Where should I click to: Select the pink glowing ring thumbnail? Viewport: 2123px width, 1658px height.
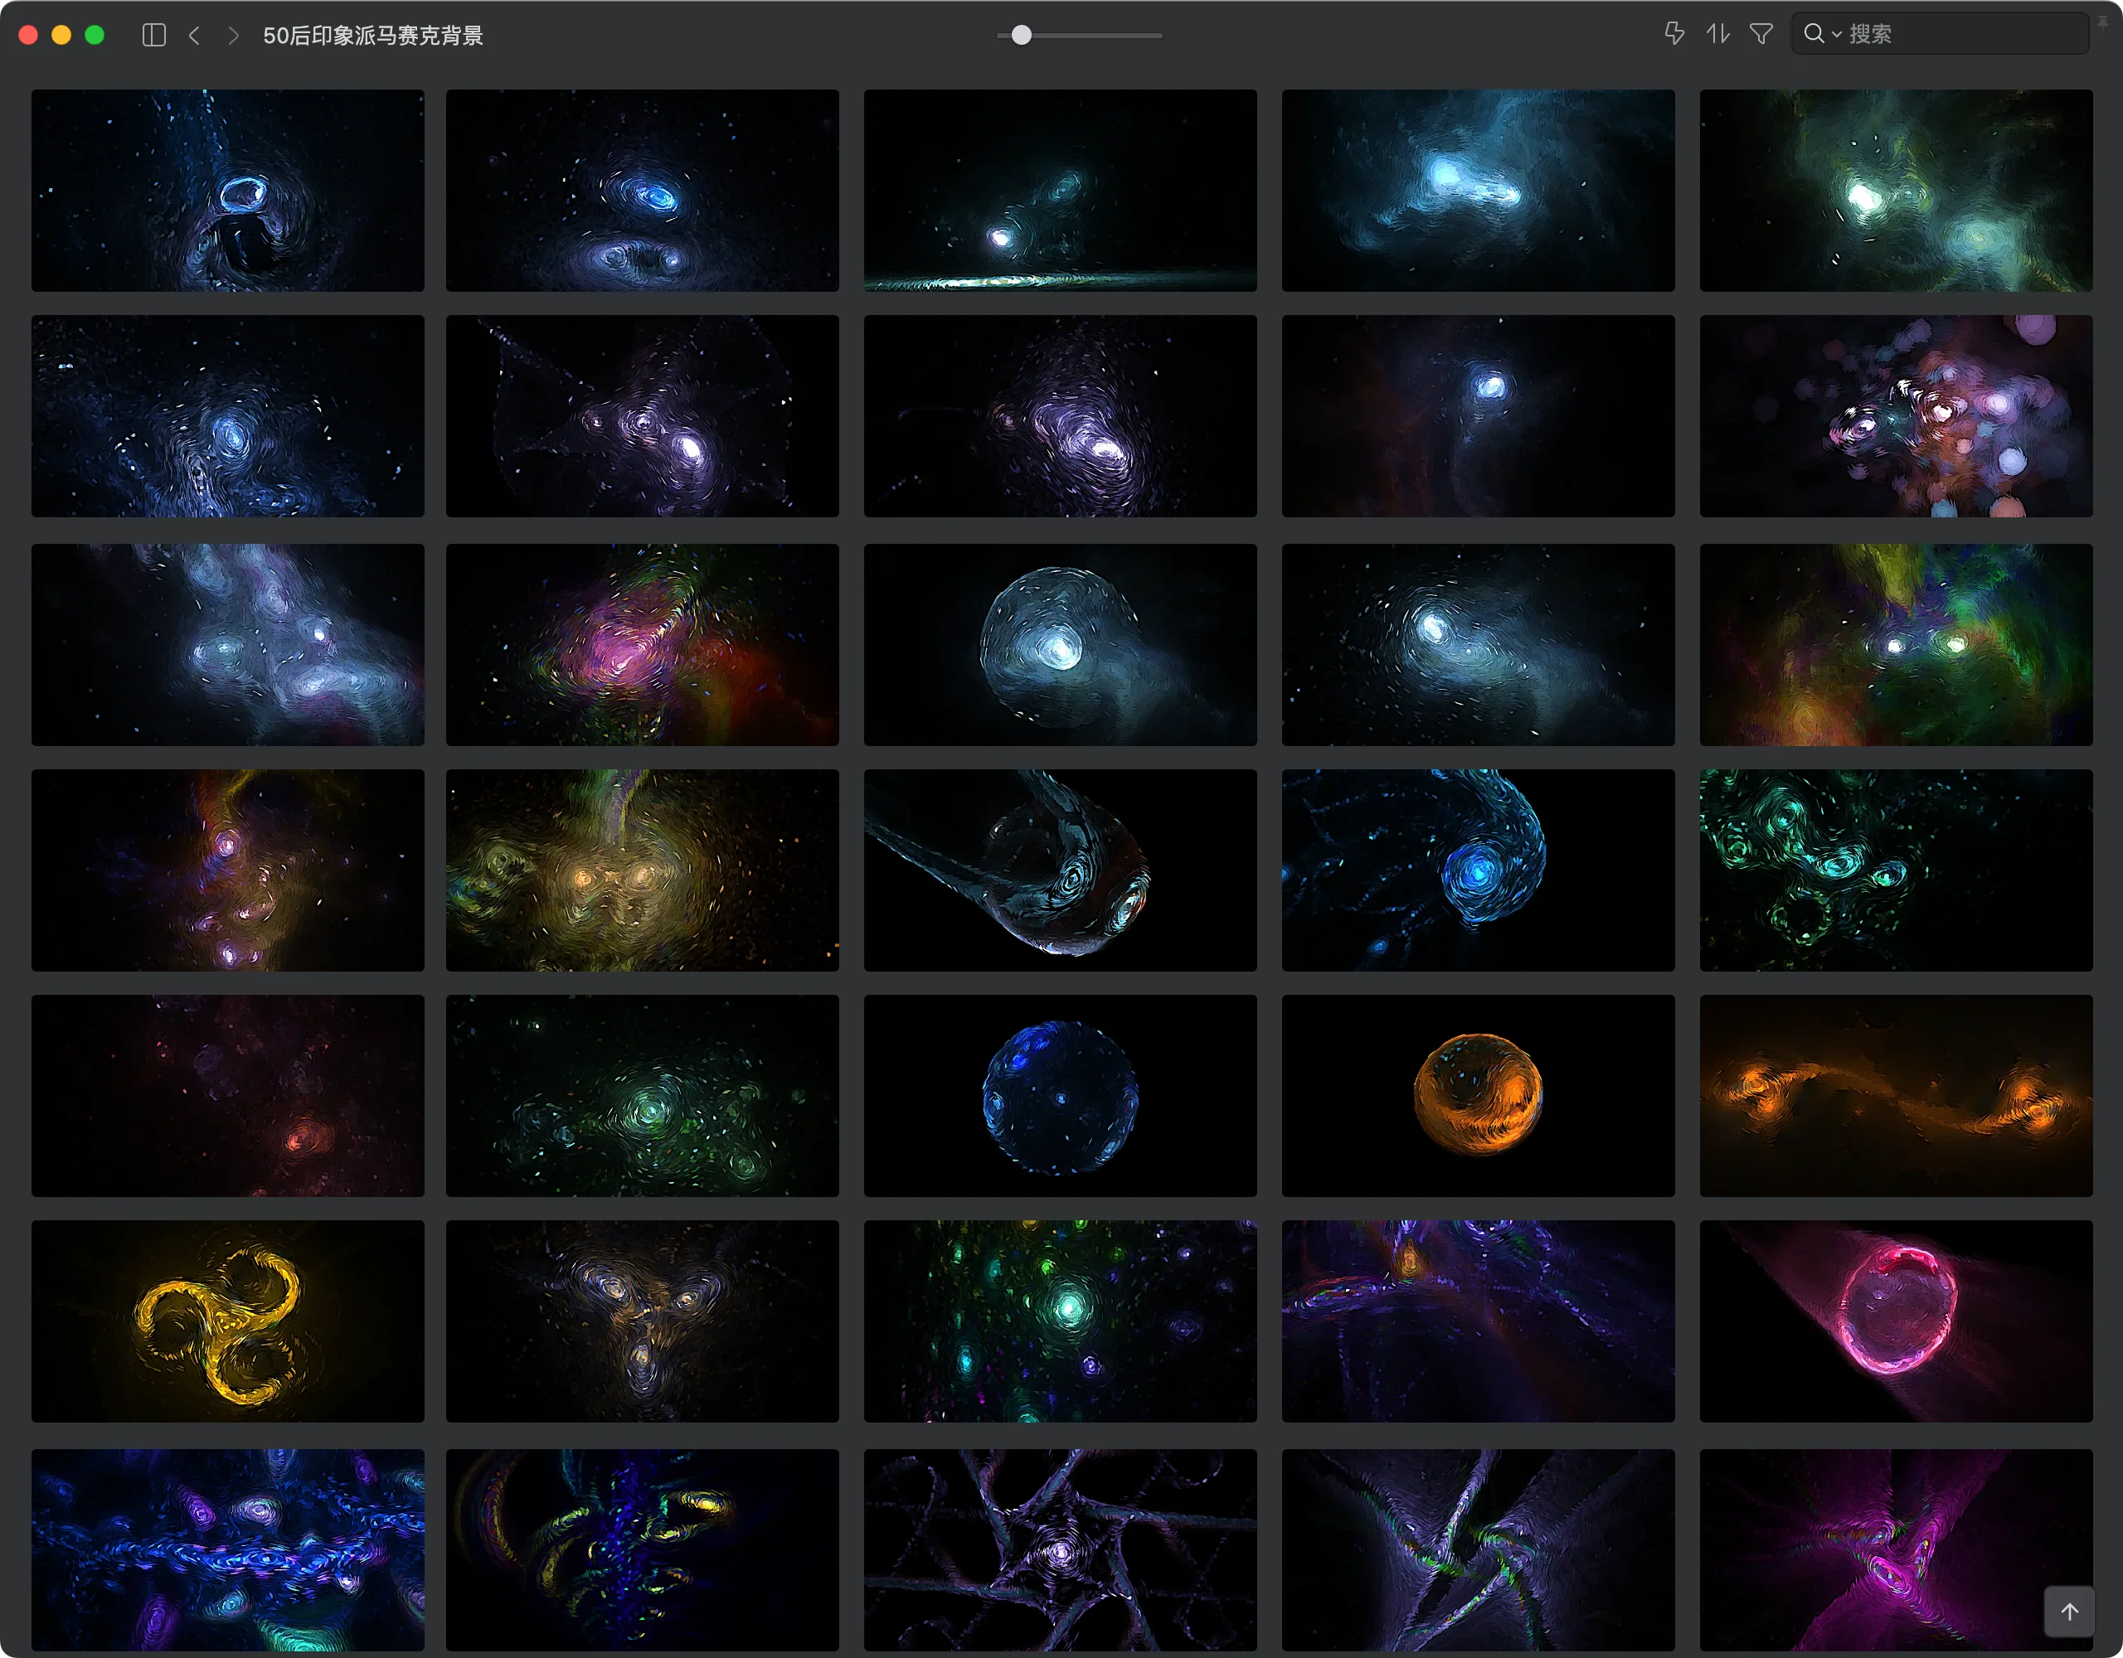point(1896,1321)
